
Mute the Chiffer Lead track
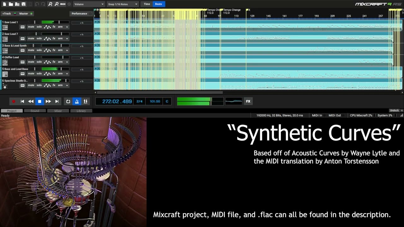tap(31, 62)
